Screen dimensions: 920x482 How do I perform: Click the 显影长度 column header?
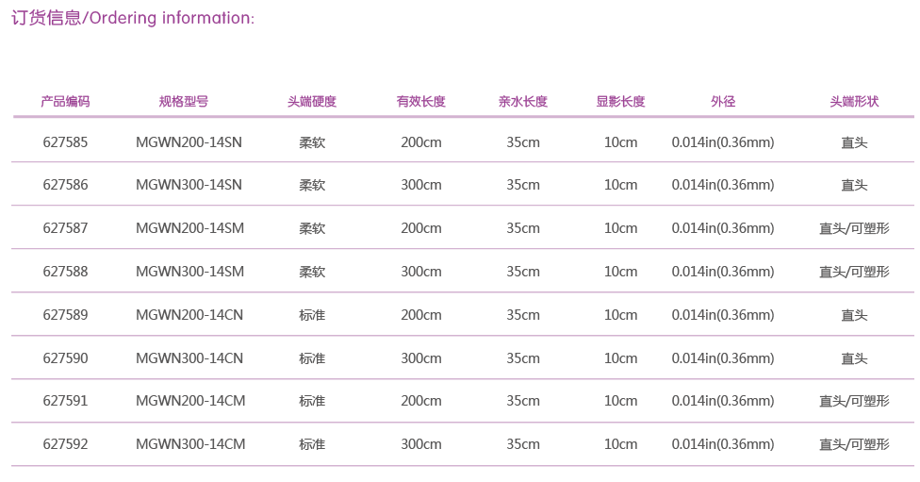[x=620, y=102]
